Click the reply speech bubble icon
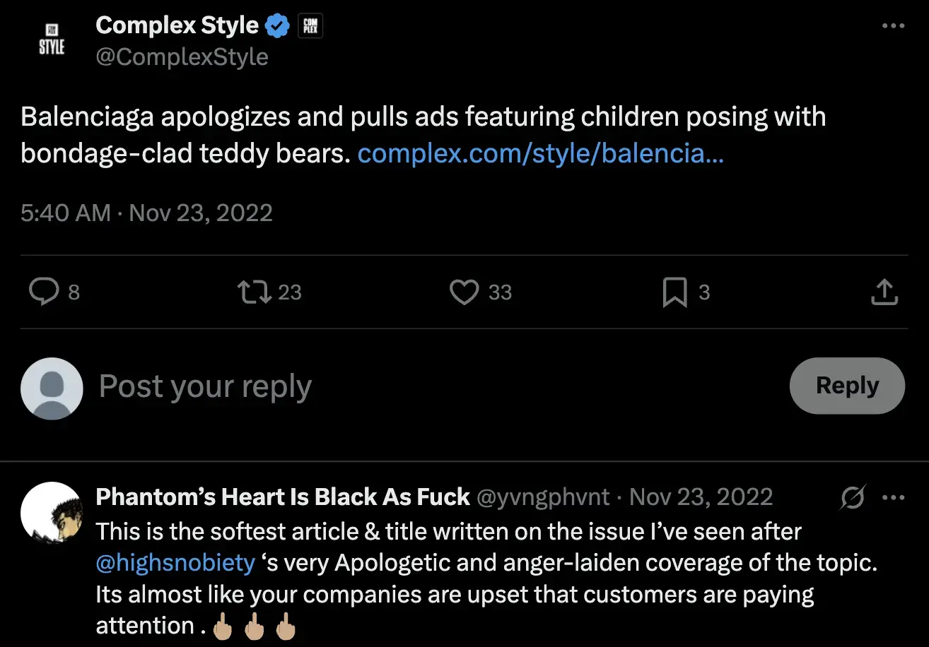Viewport: 929px width, 647px height. pyautogui.click(x=44, y=292)
